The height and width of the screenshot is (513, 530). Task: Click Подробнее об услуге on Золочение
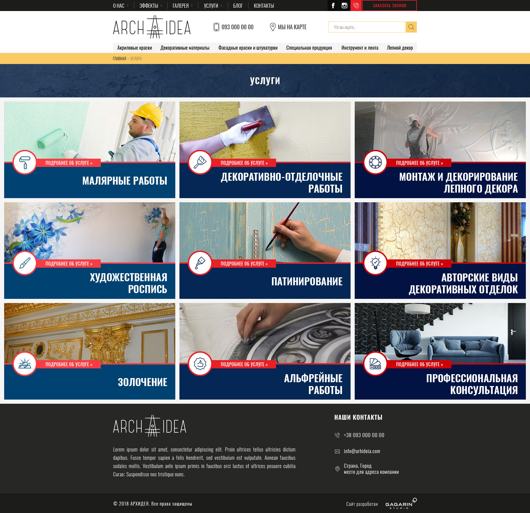pyautogui.click(x=69, y=364)
